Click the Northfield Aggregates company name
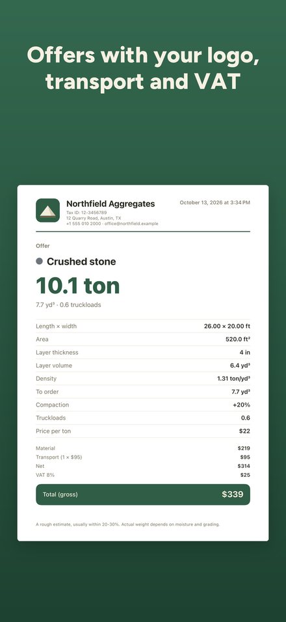The height and width of the screenshot is (622, 286). [x=110, y=204]
